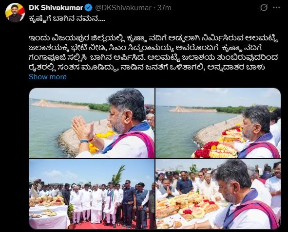
Task: Click the palm tree in bottom-left photo
Action: (x=118, y=174)
